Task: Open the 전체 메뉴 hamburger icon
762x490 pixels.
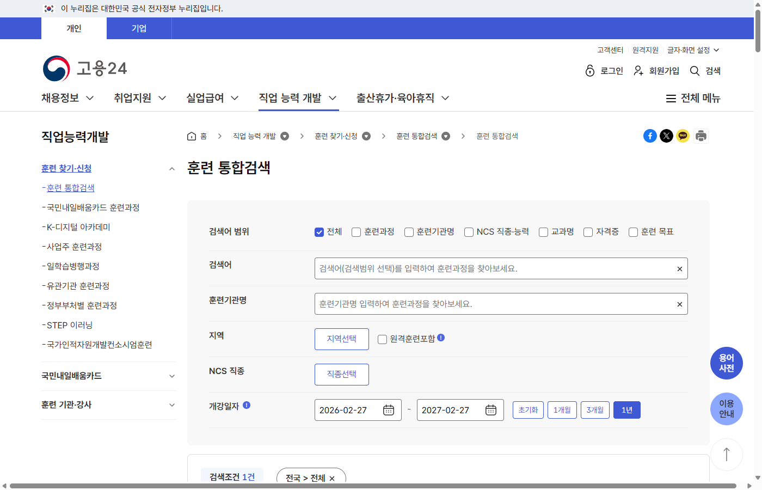Action: click(x=671, y=98)
